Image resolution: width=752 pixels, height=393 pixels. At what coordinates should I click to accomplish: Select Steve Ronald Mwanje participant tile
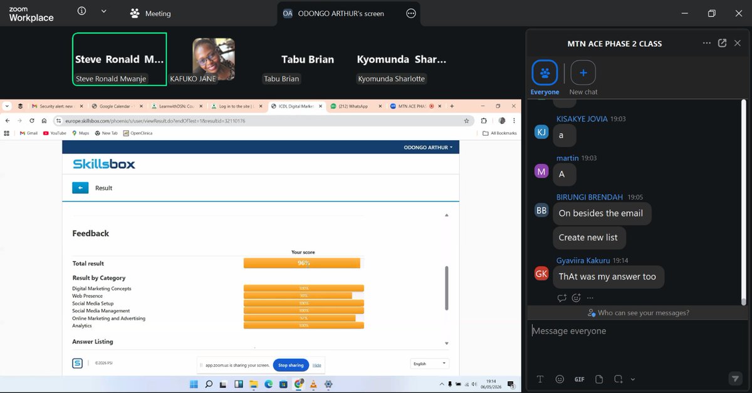click(120, 59)
